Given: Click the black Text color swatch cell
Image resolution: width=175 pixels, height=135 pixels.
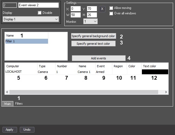Looking at the screenshot, I should [x=155, y=72].
